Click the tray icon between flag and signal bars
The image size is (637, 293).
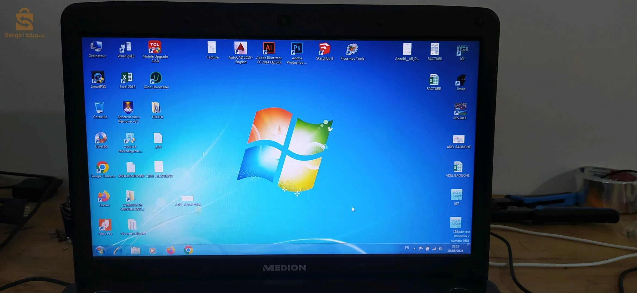click(427, 249)
